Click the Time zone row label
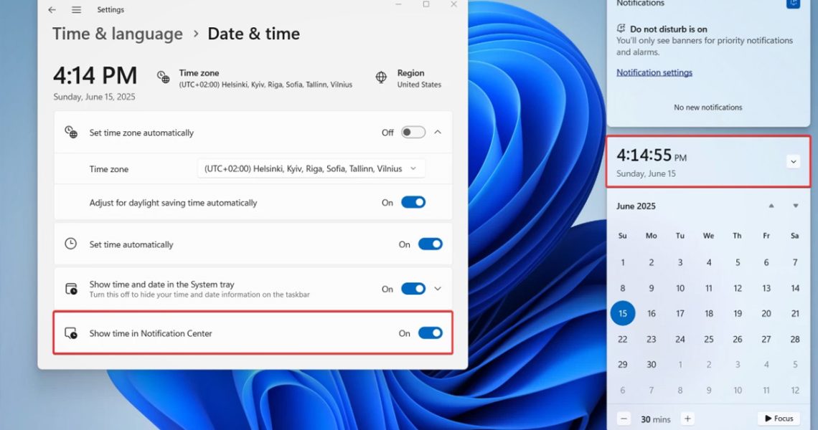Image resolution: width=818 pixels, height=430 pixels. [x=108, y=169]
